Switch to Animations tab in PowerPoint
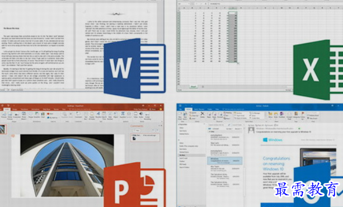Viewport: 343px width, 207px height. [x=35, y=109]
